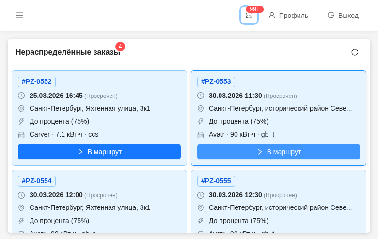Select order tag #PZ-0555

point(216,181)
